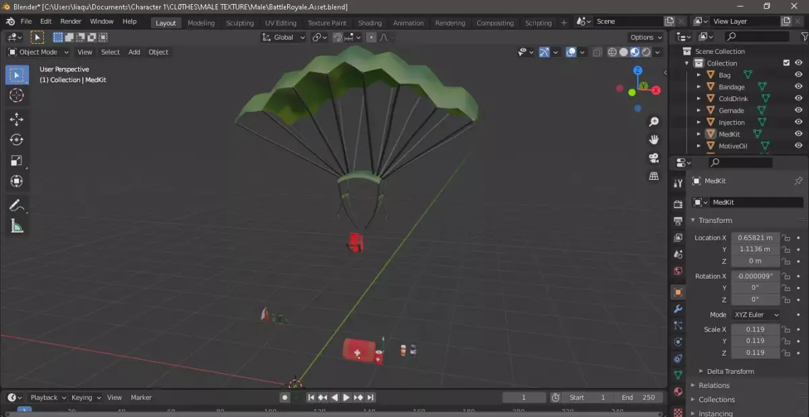809x417 pixels.
Task: Open the Object Data properties tab
Action: point(678,375)
